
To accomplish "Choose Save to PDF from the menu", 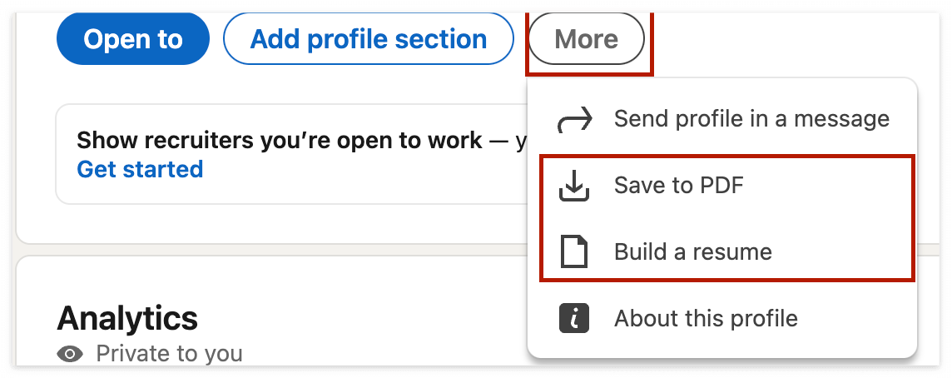I will pyautogui.click(x=678, y=185).
